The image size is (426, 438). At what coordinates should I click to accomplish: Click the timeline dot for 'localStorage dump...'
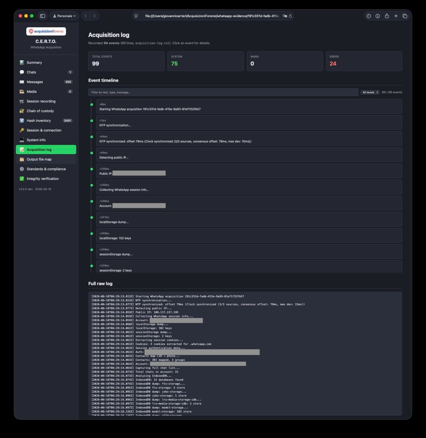(x=92, y=218)
